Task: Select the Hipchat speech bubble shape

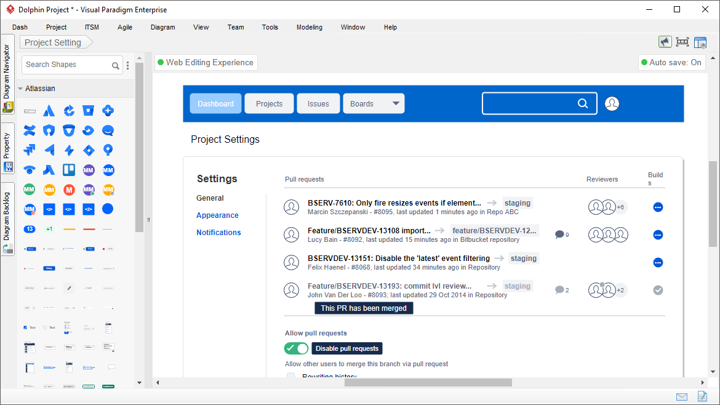Action: coord(108,131)
